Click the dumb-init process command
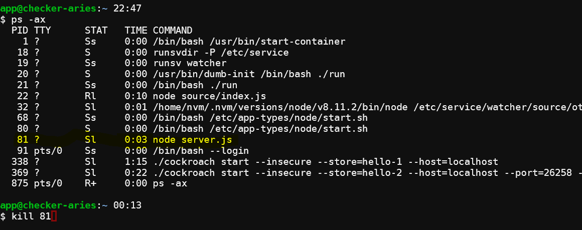 pyautogui.click(x=249, y=74)
